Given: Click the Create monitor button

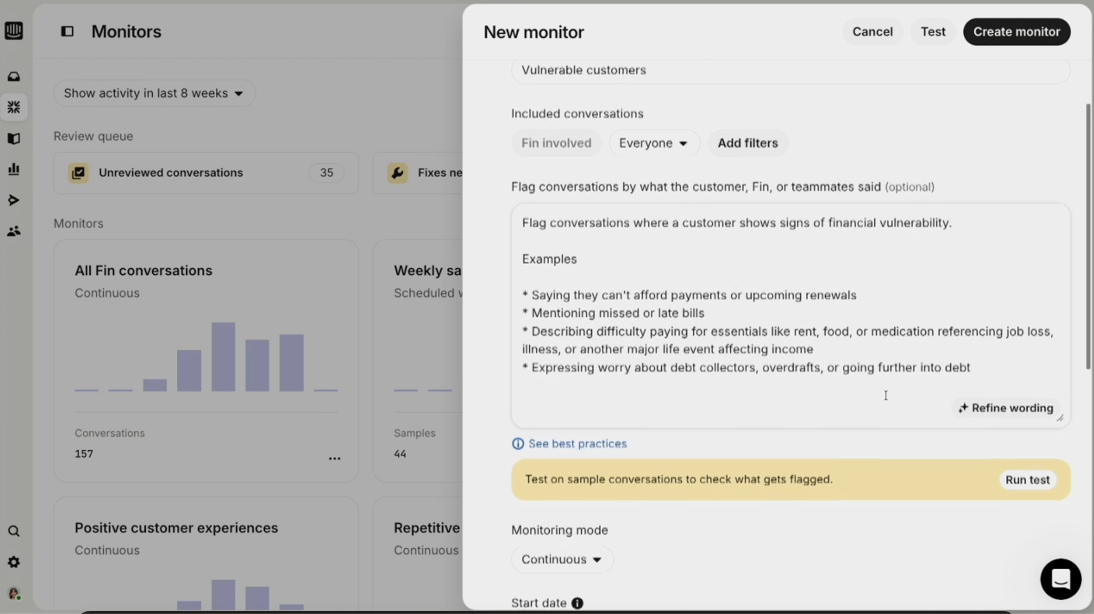Looking at the screenshot, I should click(x=1016, y=31).
